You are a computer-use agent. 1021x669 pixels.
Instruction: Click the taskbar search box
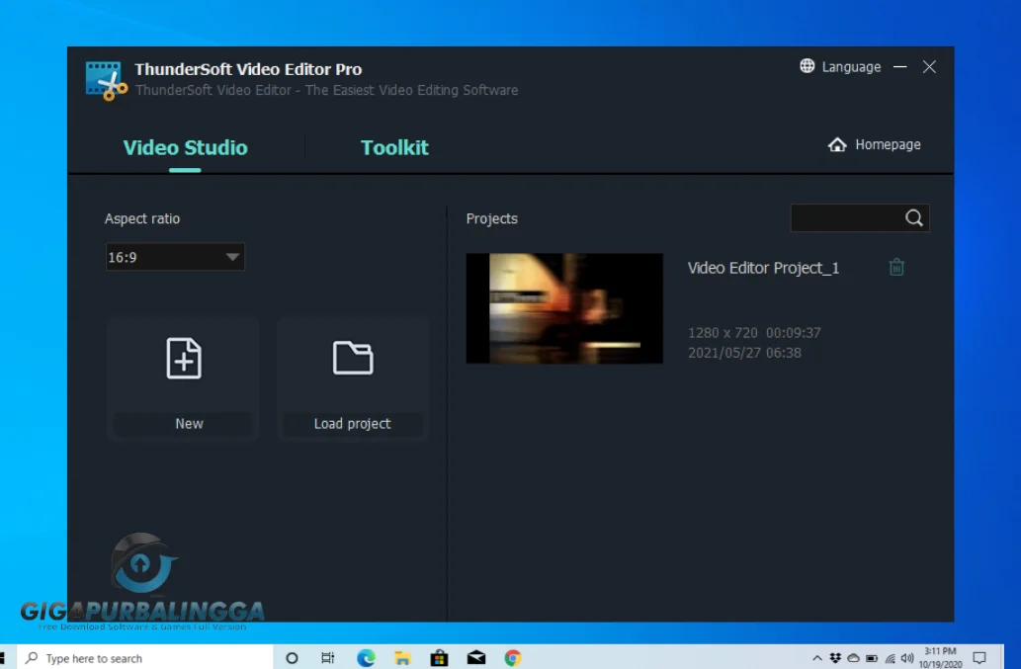144,658
